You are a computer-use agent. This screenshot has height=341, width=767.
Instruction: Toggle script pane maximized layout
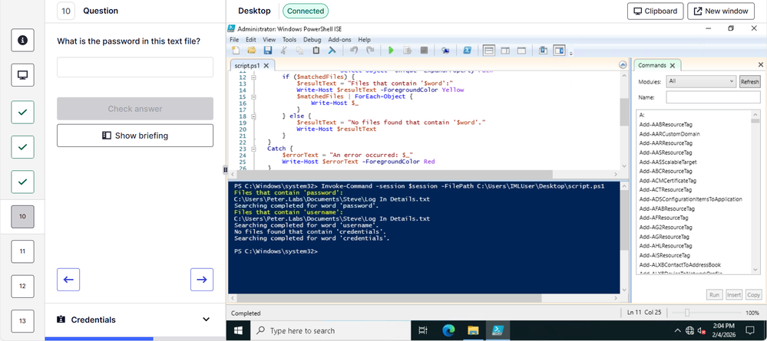521,51
